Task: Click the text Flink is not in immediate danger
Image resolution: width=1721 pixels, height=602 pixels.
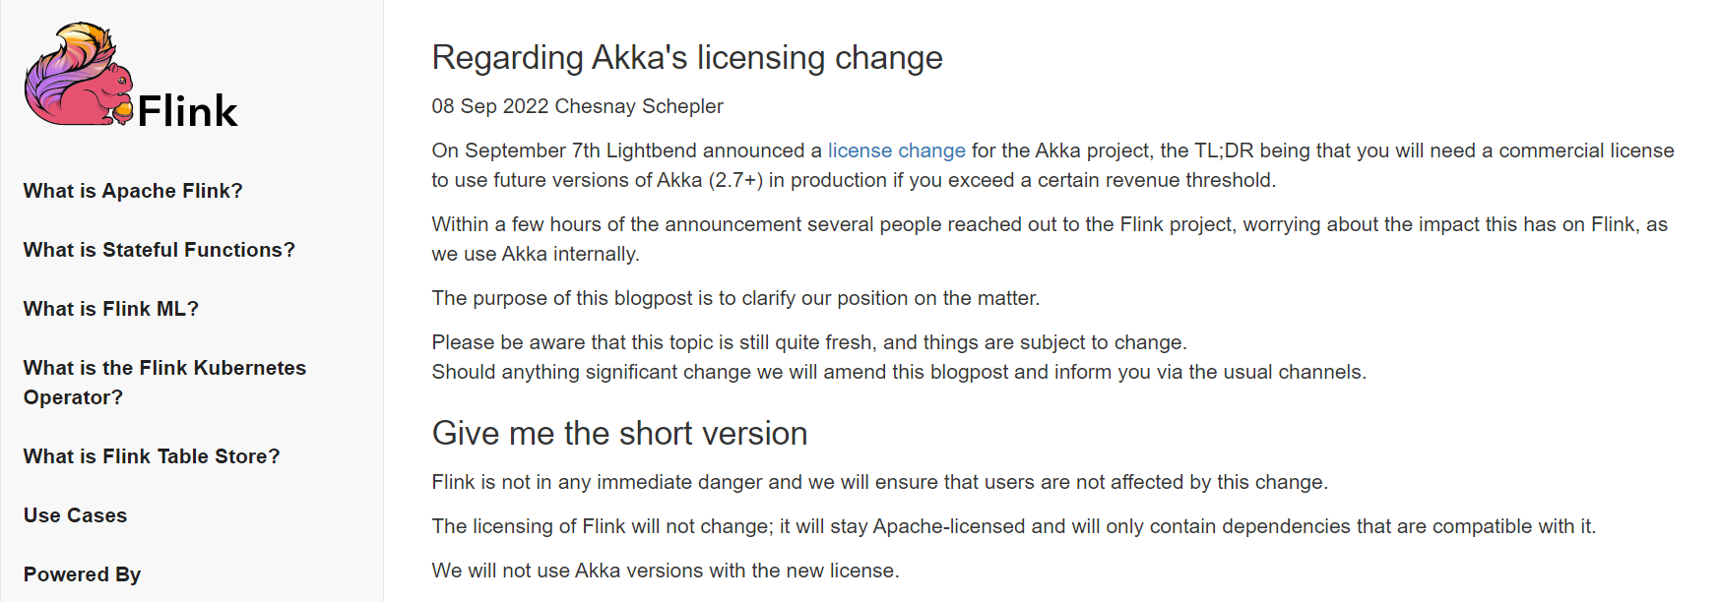Action: click(x=880, y=482)
